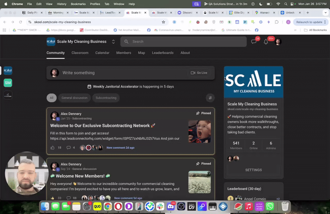Image resolution: width=330 pixels, height=214 pixels.
Task: Open the About tab
Action: (185, 53)
